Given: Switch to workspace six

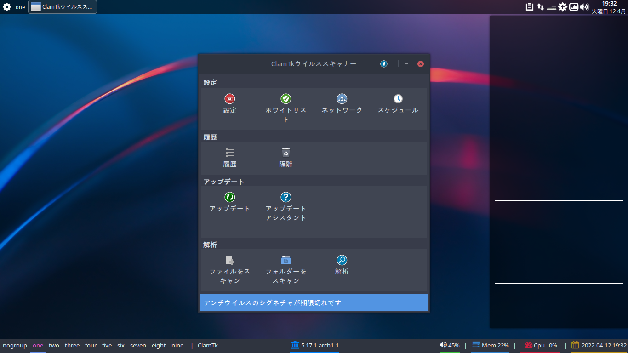Looking at the screenshot, I should point(121,346).
